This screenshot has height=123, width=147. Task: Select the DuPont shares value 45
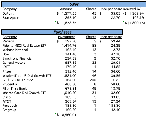[94, 13]
